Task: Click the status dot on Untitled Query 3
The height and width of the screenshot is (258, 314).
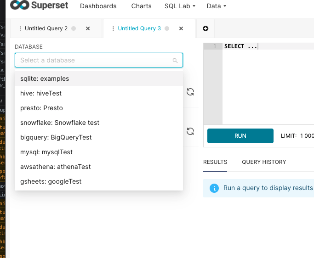Action: (x=167, y=28)
